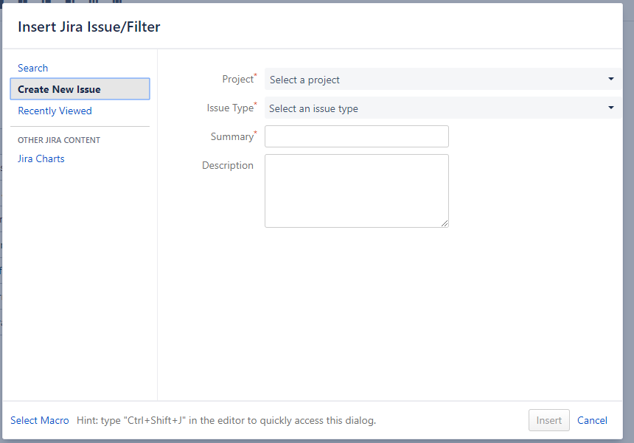Focus the Summary text field
This screenshot has height=443, width=634.
pos(357,136)
